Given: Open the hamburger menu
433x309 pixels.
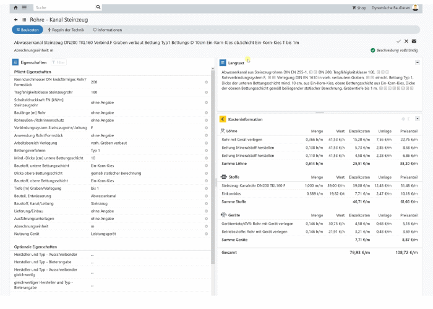Looking at the screenshot, I should (24, 7).
